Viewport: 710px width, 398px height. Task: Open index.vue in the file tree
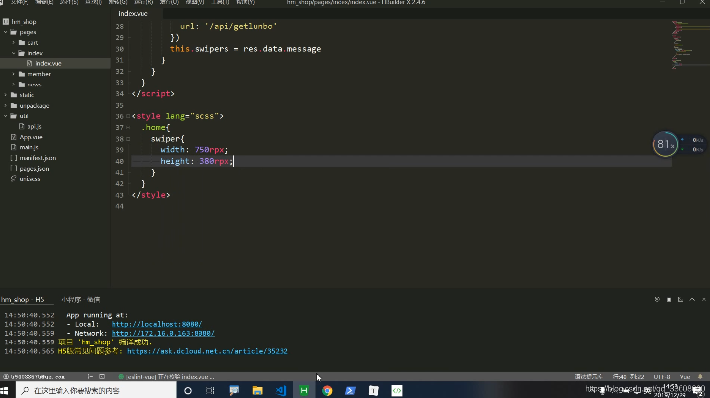[48, 63]
